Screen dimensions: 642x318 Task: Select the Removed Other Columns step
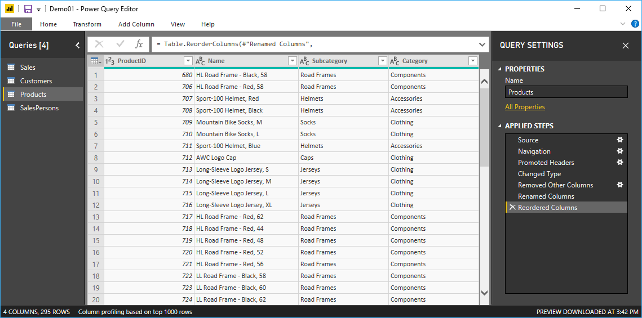566,185
